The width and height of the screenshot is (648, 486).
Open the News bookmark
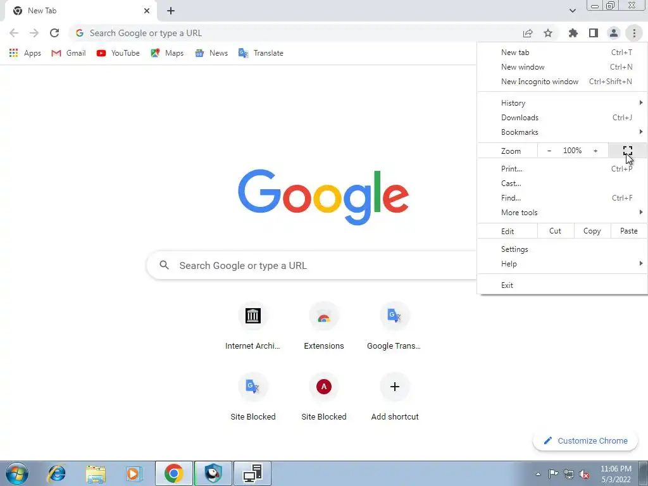tap(211, 53)
